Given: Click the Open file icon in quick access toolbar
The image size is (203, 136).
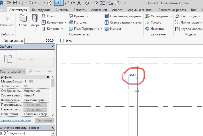Looking at the screenshot, I should tap(9, 3).
